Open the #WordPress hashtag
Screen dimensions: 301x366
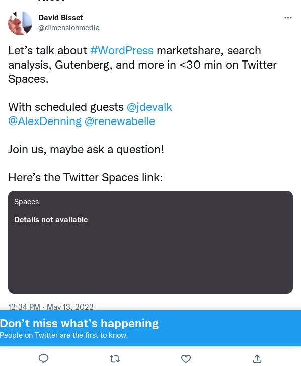[122, 50]
